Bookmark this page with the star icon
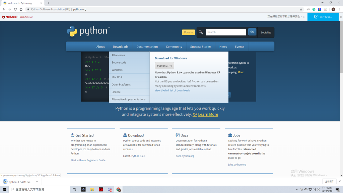 301,9
